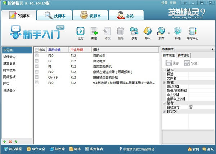Select the 未分类 category
Image resolution: width=216 pixels, height=154 pixels.
click(x=17, y=50)
